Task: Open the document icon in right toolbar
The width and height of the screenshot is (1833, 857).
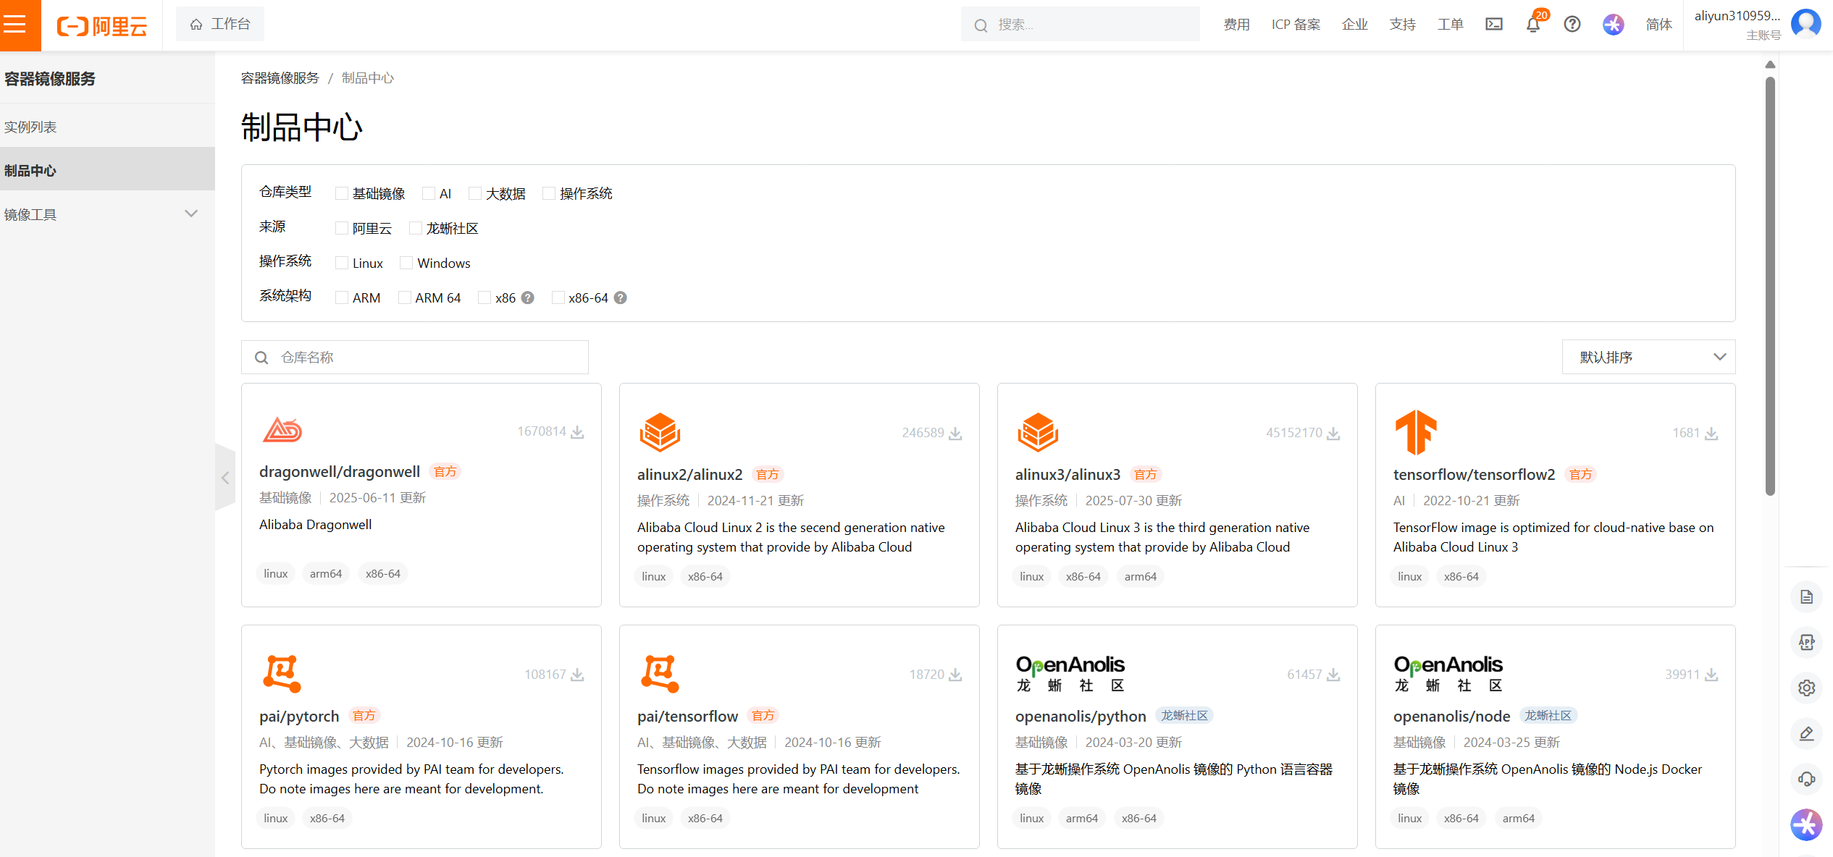Action: point(1806,597)
